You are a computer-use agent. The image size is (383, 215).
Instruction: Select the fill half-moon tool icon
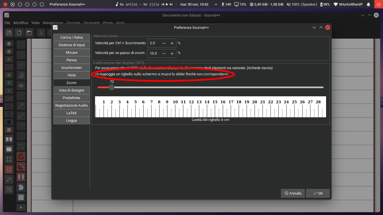click(x=21, y=75)
